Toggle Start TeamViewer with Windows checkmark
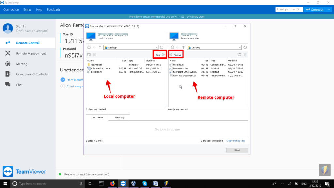This screenshot has width=334, height=188. [x=63, y=80]
